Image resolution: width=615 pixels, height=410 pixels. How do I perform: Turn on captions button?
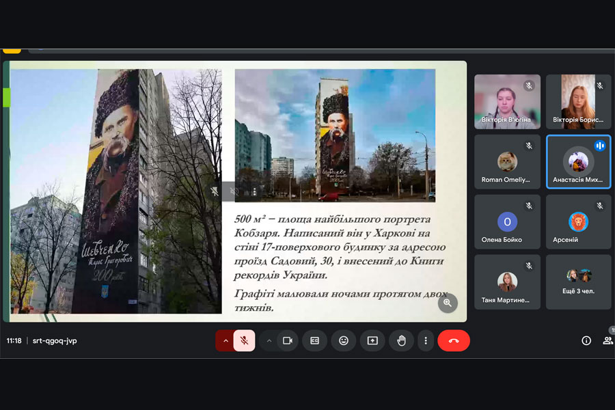314,340
